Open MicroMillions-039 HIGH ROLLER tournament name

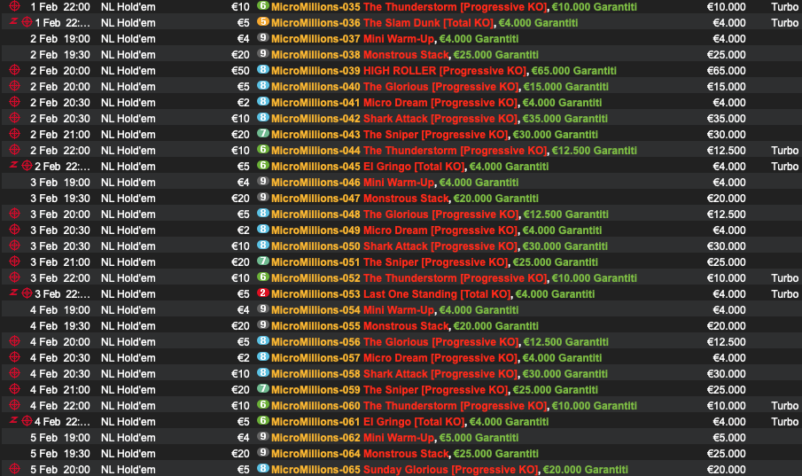coord(443,71)
